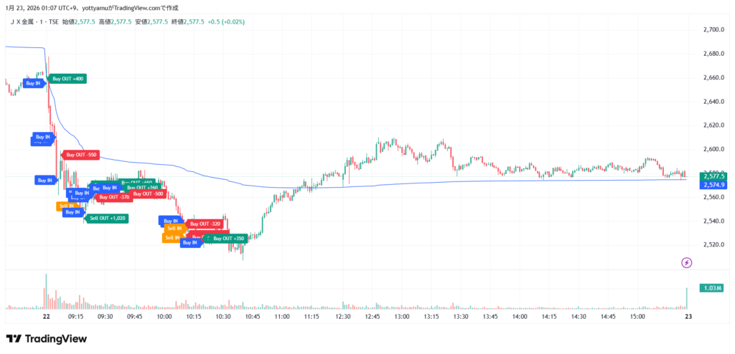Click the 2,700.0 price axis label
This screenshot has height=354, width=735.
click(714, 30)
